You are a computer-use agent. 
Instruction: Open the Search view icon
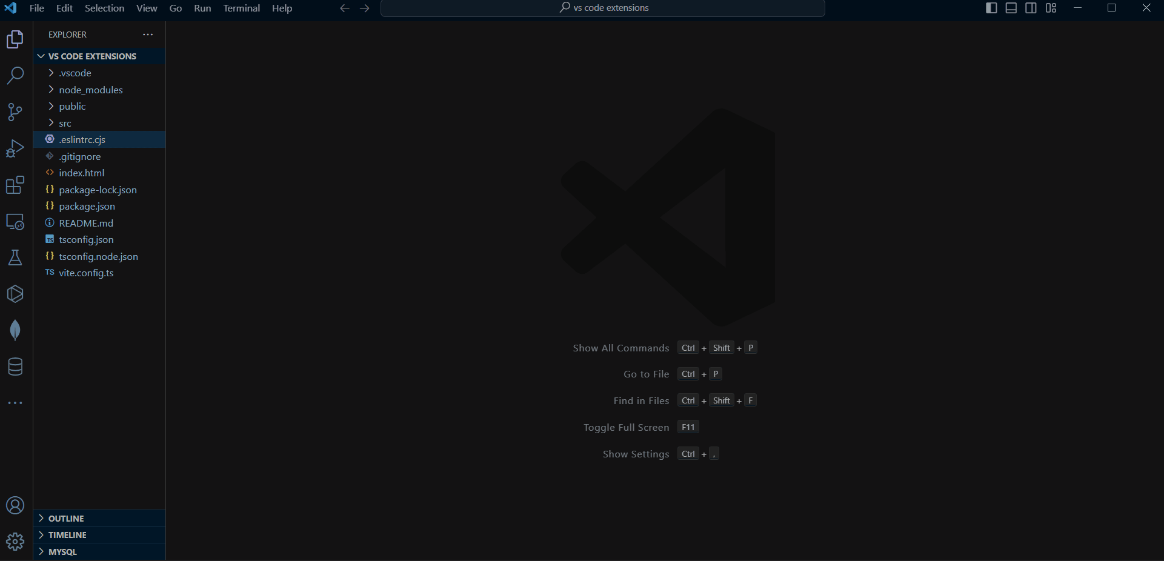(15, 76)
